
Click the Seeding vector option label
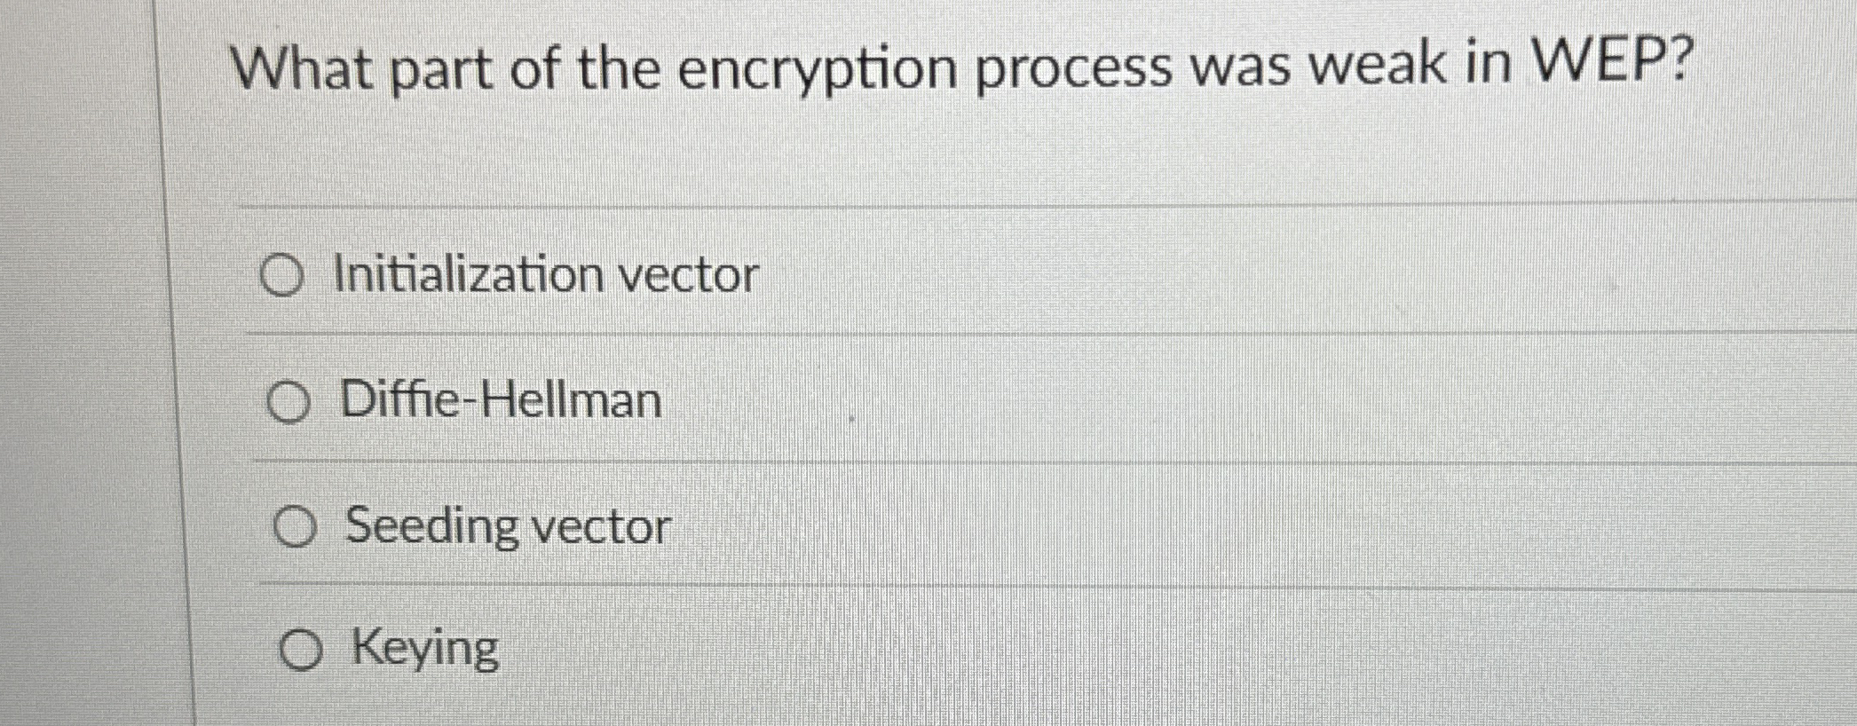(506, 526)
